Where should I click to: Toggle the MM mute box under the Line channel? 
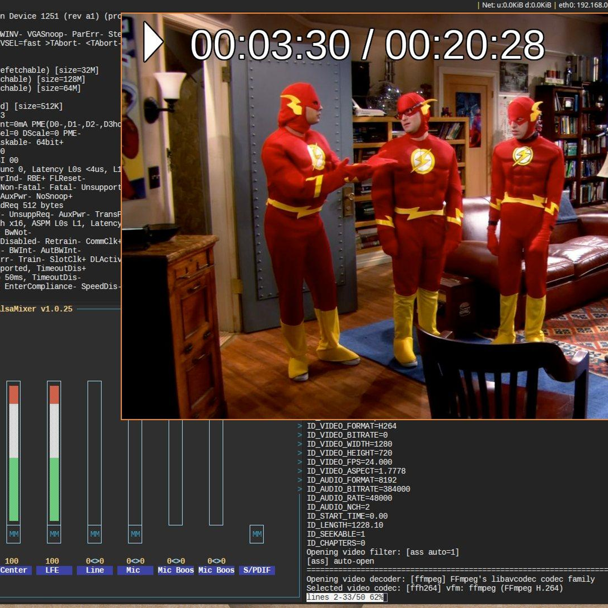95,534
